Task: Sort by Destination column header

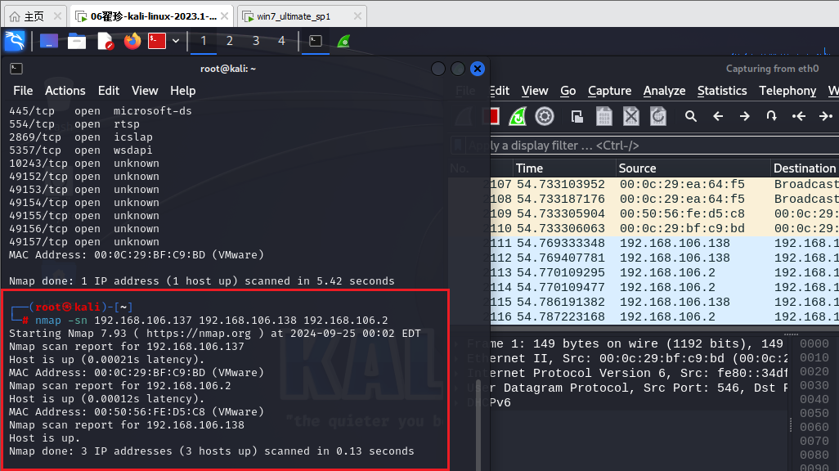Action: [x=805, y=168]
